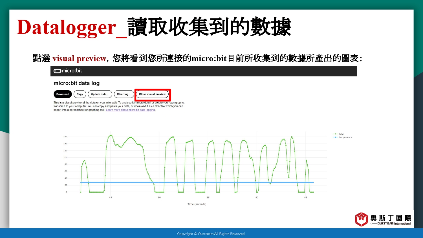Click the micro:bit data log heading

point(76,83)
